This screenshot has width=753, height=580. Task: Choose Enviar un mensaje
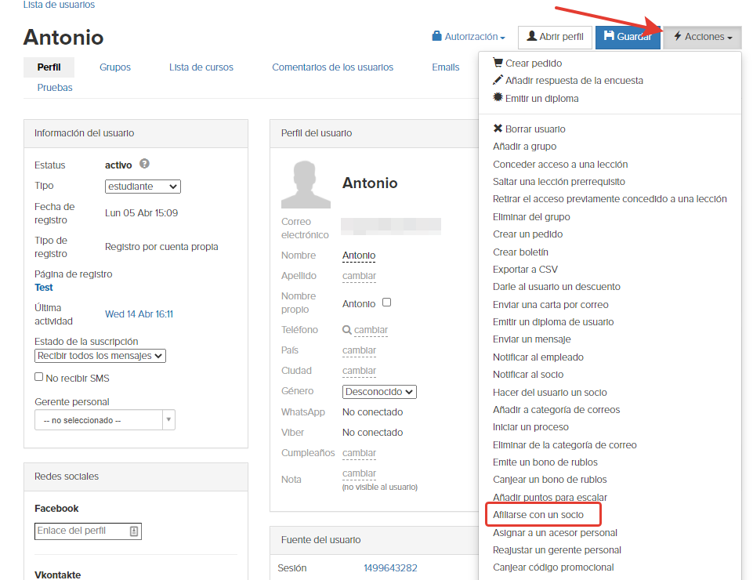(x=531, y=339)
